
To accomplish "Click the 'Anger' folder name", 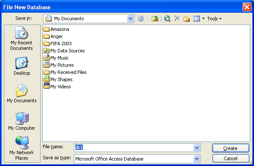I will [x=56, y=36].
